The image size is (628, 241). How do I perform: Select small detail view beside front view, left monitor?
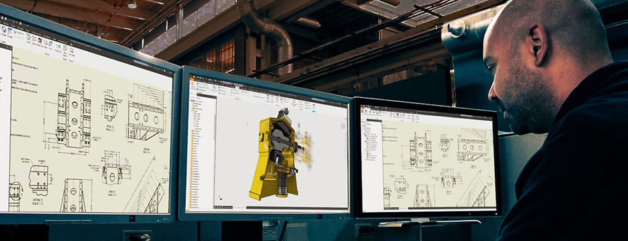point(110,107)
